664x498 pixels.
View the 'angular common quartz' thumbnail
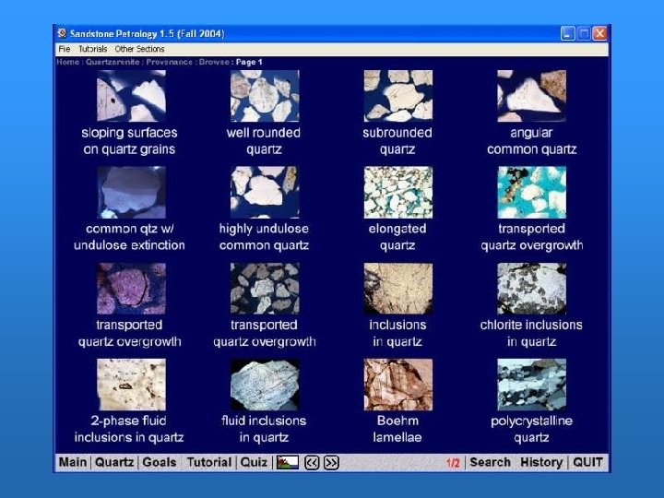tap(531, 96)
